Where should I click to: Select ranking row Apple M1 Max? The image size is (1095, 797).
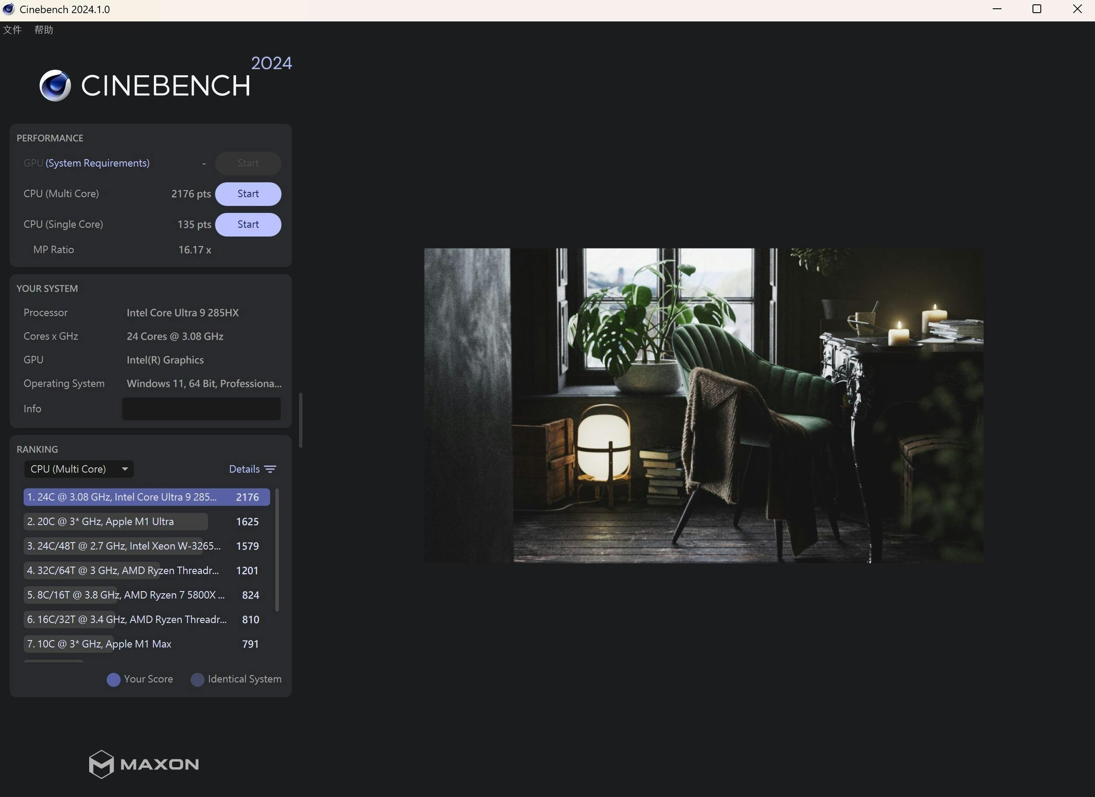point(147,644)
